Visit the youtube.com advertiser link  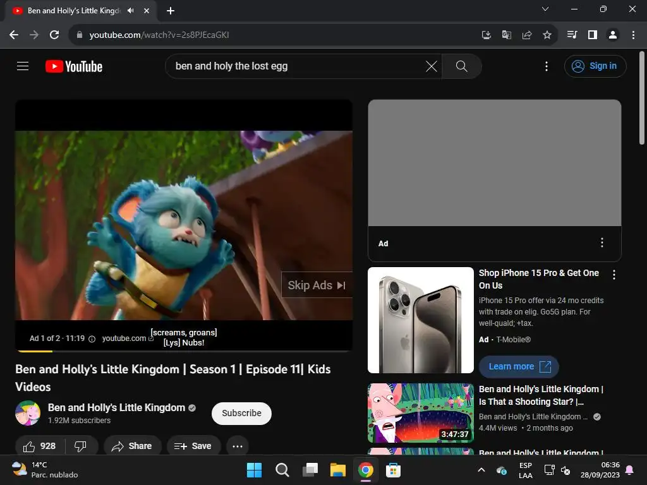pos(128,338)
